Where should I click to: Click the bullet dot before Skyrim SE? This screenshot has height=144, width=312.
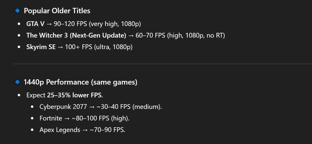[x=19, y=47]
